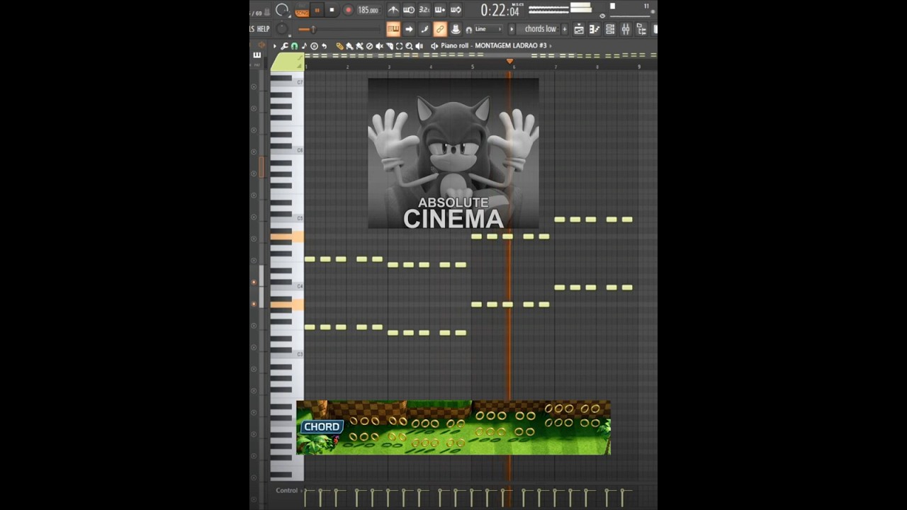
Task: Click the orange playhead marker on ruler
Action: click(x=509, y=62)
